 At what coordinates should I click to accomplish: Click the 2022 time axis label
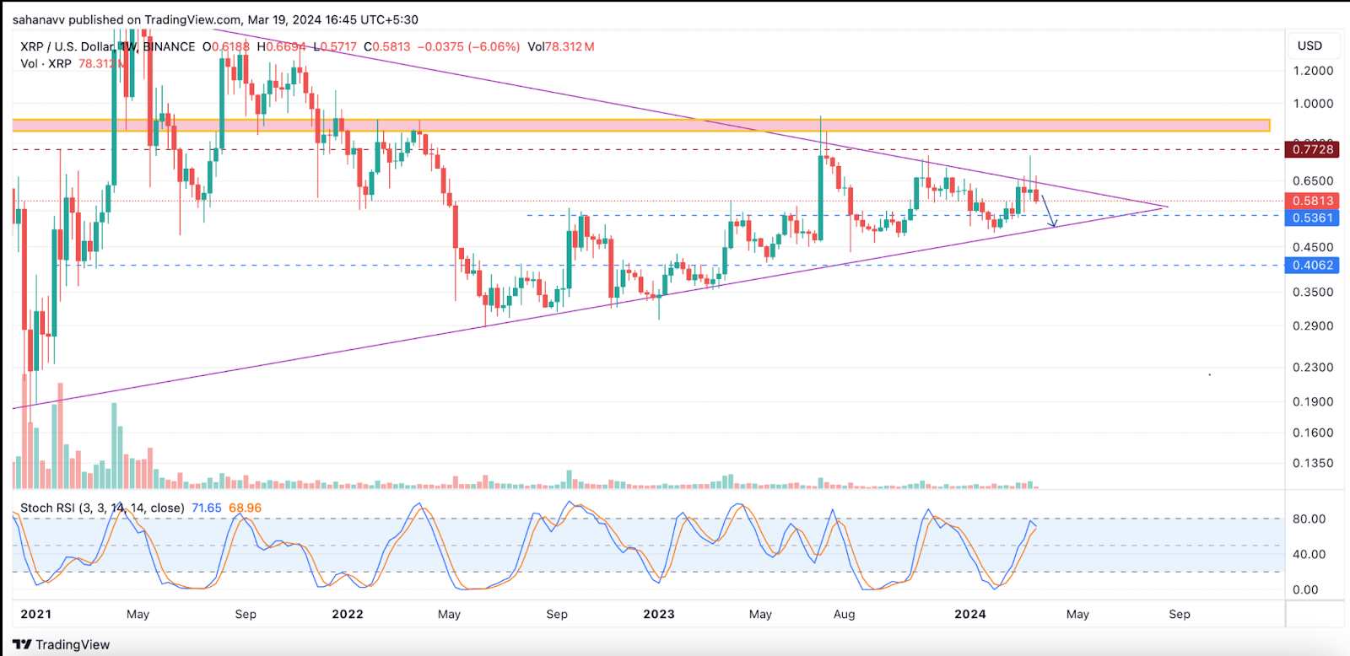[348, 614]
